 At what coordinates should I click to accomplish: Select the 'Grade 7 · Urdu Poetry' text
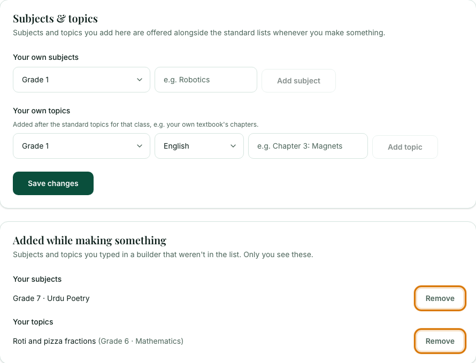click(x=51, y=298)
